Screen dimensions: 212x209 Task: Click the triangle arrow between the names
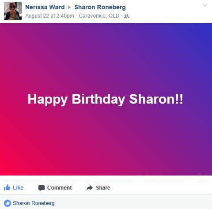[x=69, y=7]
